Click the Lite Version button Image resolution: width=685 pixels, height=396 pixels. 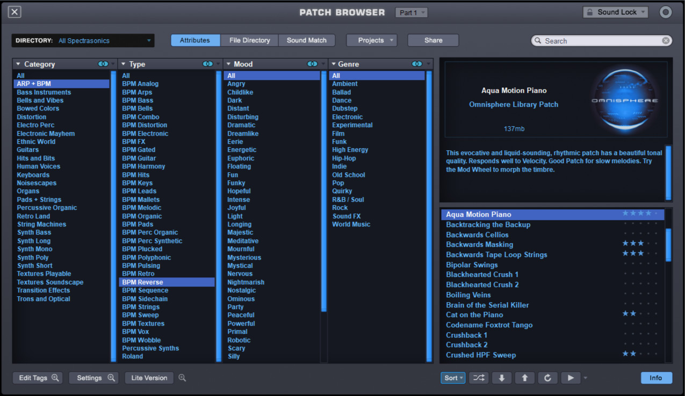point(149,378)
